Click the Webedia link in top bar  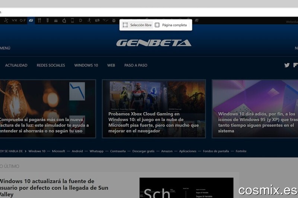(x=292, y=22)
